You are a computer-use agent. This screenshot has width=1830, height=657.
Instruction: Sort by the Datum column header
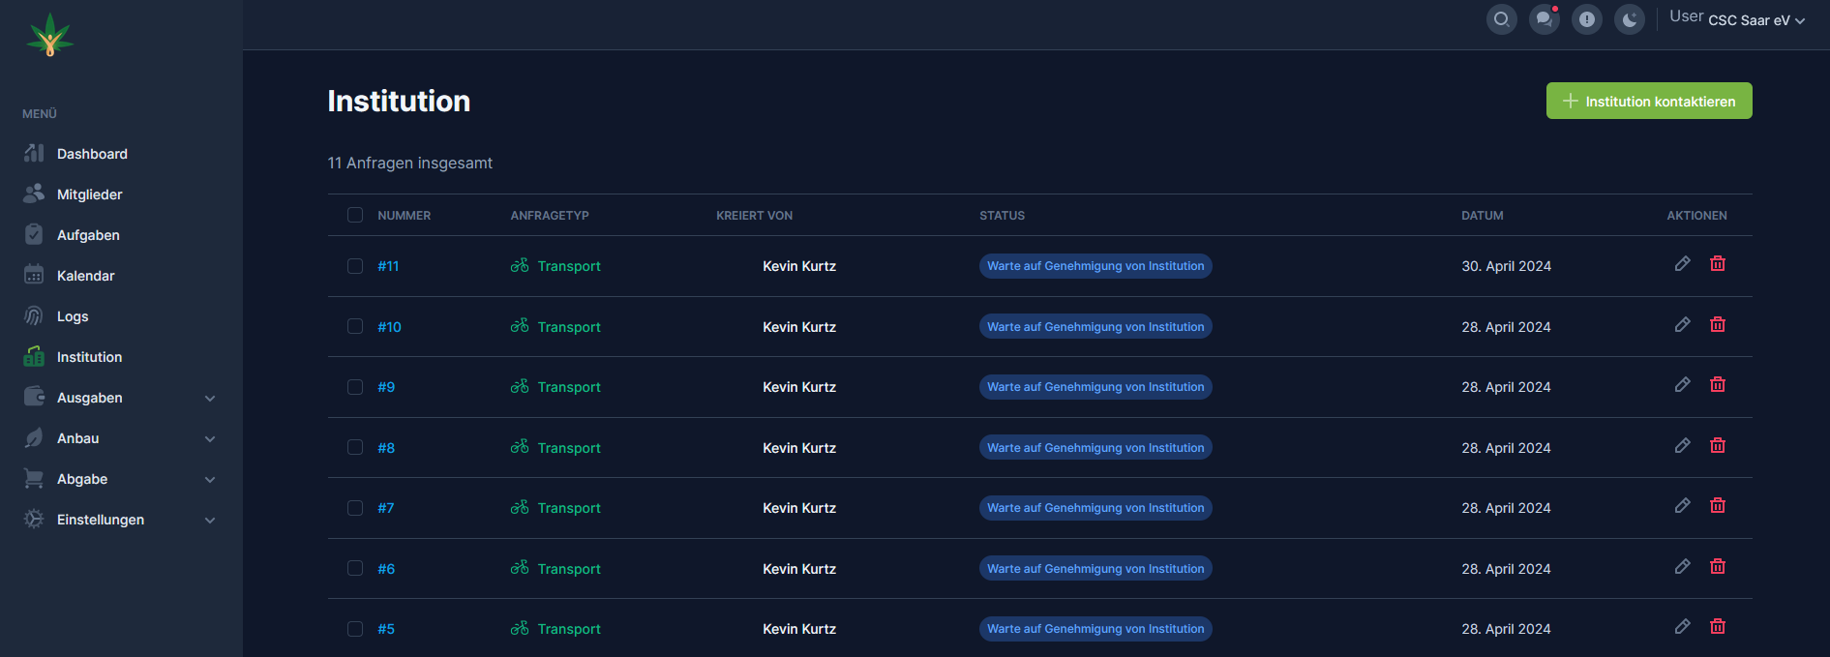tap(1482, 216)
